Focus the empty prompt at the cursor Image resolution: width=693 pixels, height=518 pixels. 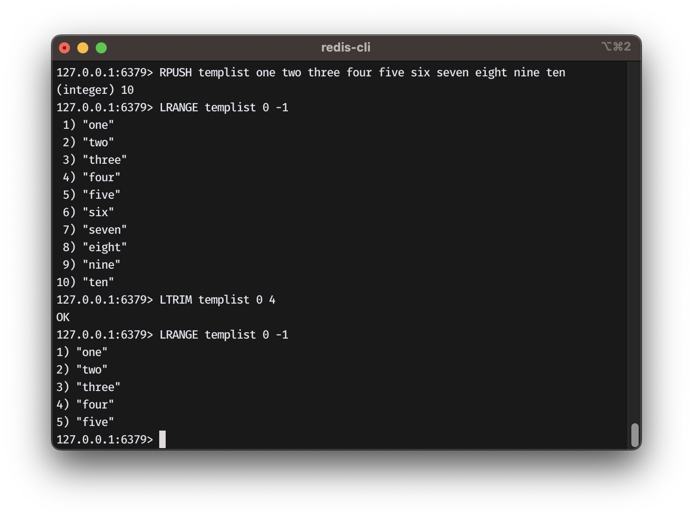click(162, 439)
